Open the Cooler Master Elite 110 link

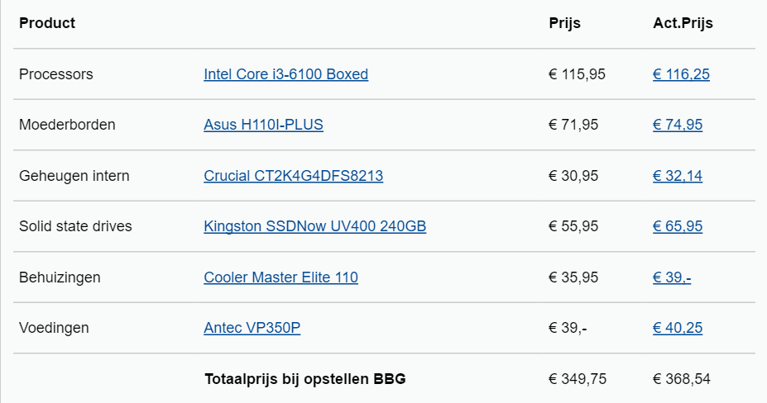click(280, 277)
